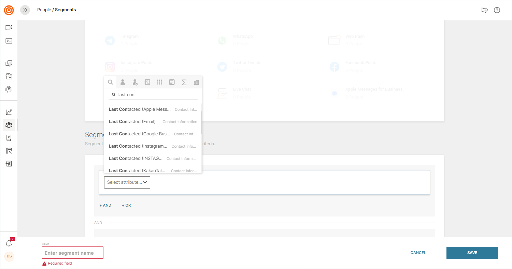This screenshot has height=269, width=512.
Task: Click the help question mark icon
Action: click(x=497, y=10)
